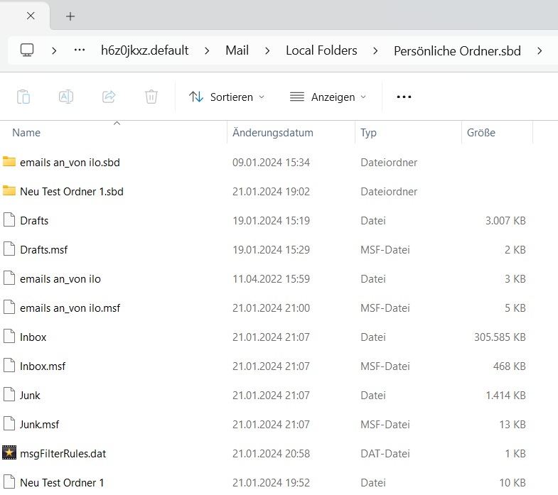Screen dimensions: 558x495
Task: Click the delete trash can icon
Action: (x=151, y=97)
